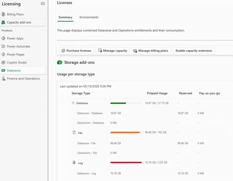The height and width of the screenshot is (181, 233).
Task: Click the Copilot Studio icon
Action: tap(3, 62)
